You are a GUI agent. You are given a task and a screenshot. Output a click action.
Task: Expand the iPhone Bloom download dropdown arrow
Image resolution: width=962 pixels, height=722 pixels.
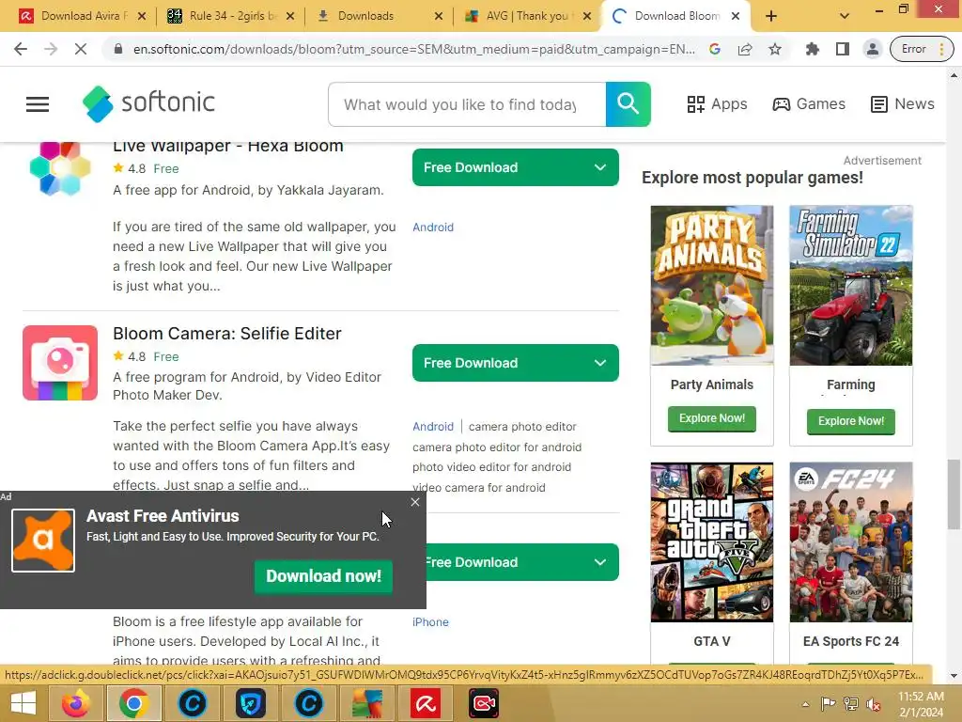600,562
